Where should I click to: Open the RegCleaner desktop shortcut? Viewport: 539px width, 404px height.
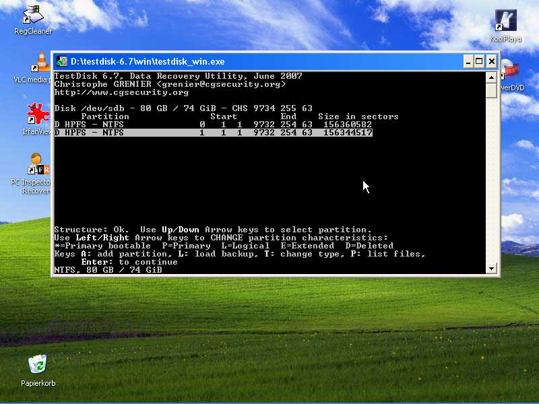click(33, 20)
